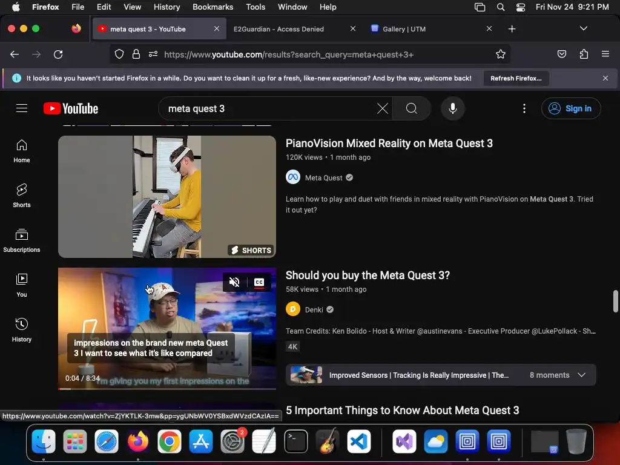Launch Safari from the dock
620x465 pixels.
click(x=107, y=441)
